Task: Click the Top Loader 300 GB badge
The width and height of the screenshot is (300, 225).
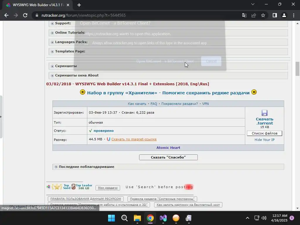Action: 82,187
